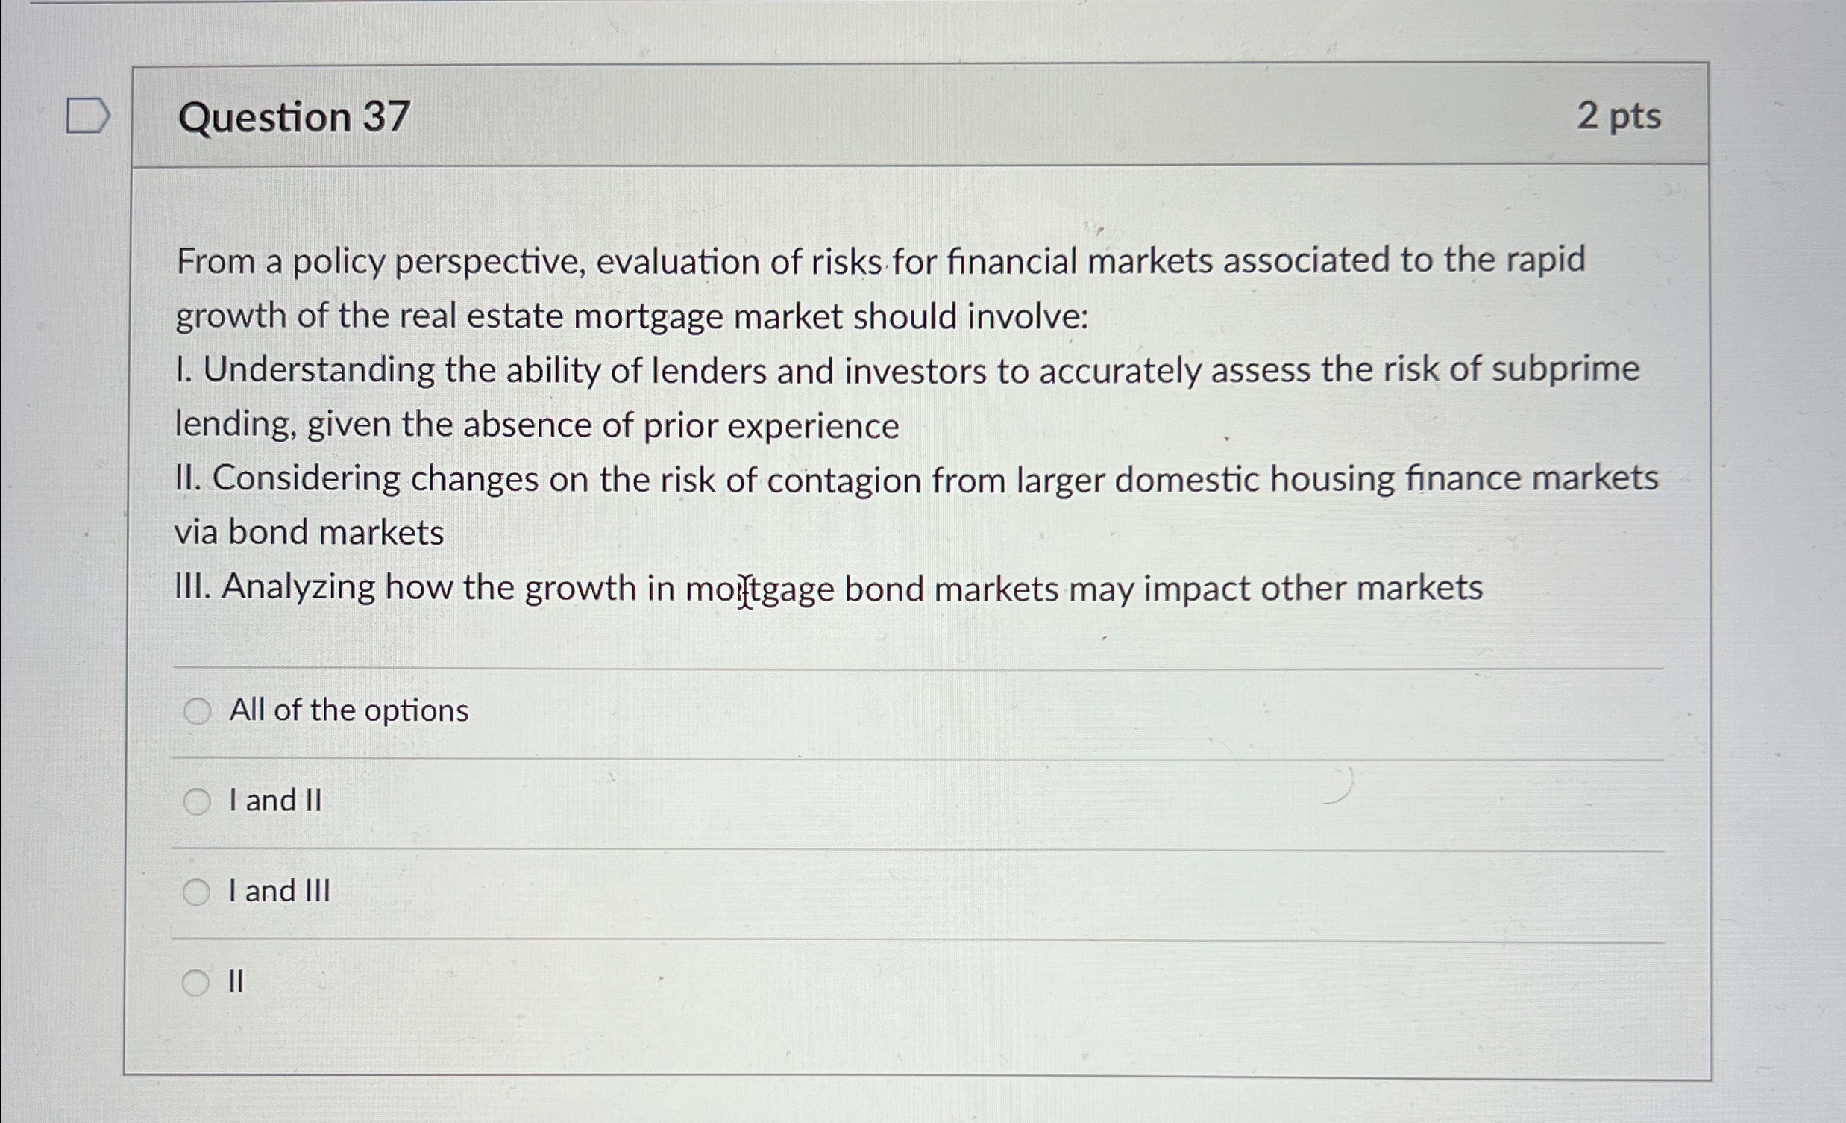1846x1123 pixels.
Task: Click statement III about mortgage bond markets
Action: 824,589
